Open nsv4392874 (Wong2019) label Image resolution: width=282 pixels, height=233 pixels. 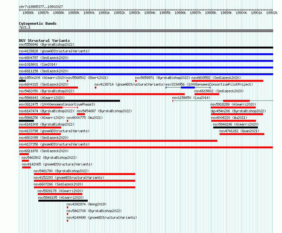[87, 204]
